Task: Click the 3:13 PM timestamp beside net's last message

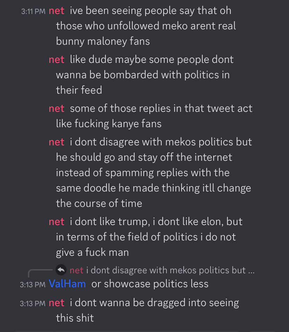Action: pyautogui.click(x=32, y=303)
